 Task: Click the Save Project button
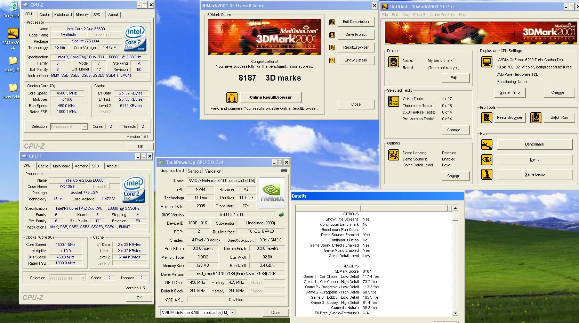[x=356, y=34]
